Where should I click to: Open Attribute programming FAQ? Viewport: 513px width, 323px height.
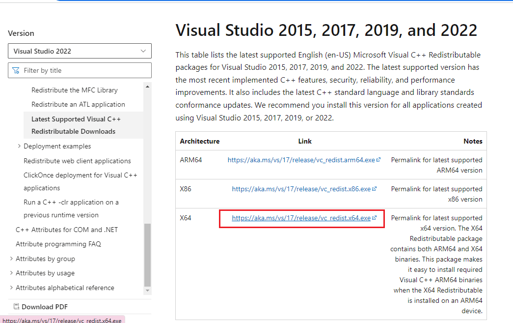coord(58,244)
